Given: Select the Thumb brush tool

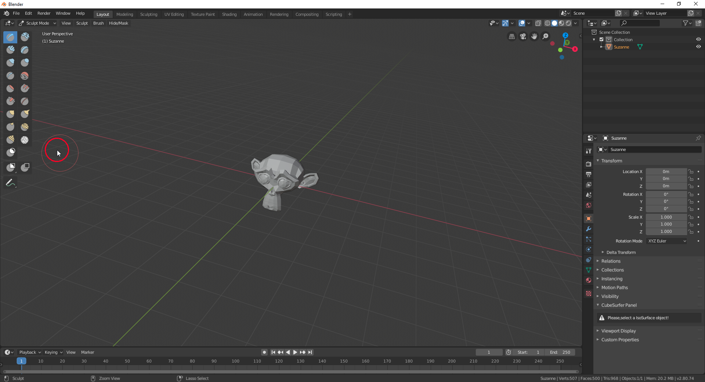Looking at the screenshot, I should pyautogui.click(x=10, y=127).
